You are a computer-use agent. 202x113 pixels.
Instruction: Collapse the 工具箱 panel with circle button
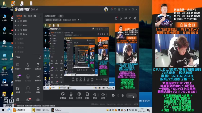pyautogui.click(x=40, y=57)
